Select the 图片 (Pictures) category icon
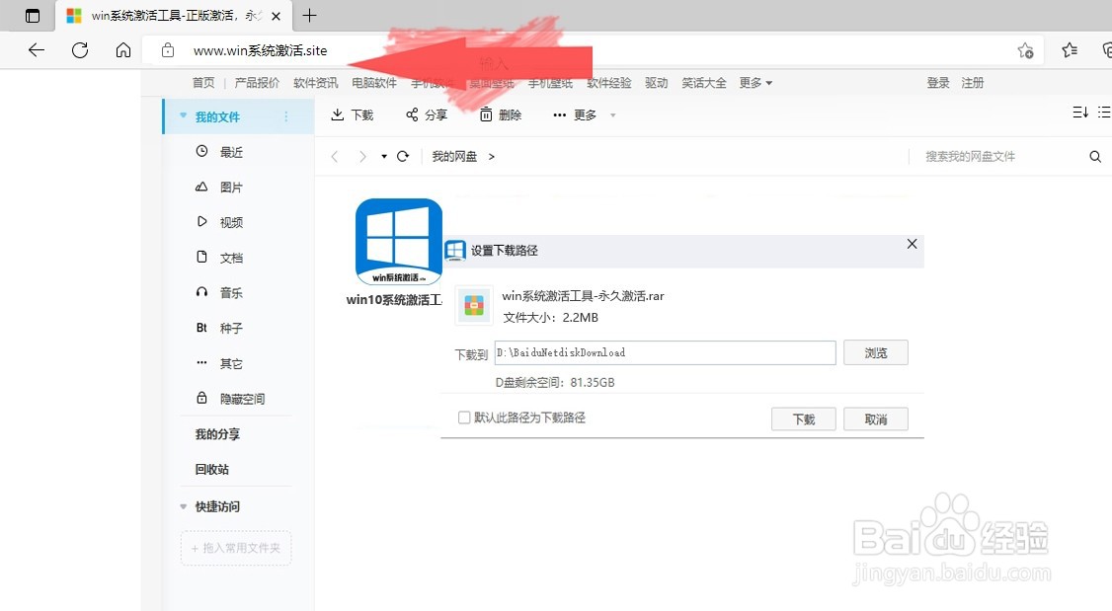The image size is (1112, 611). pos(201,187)
